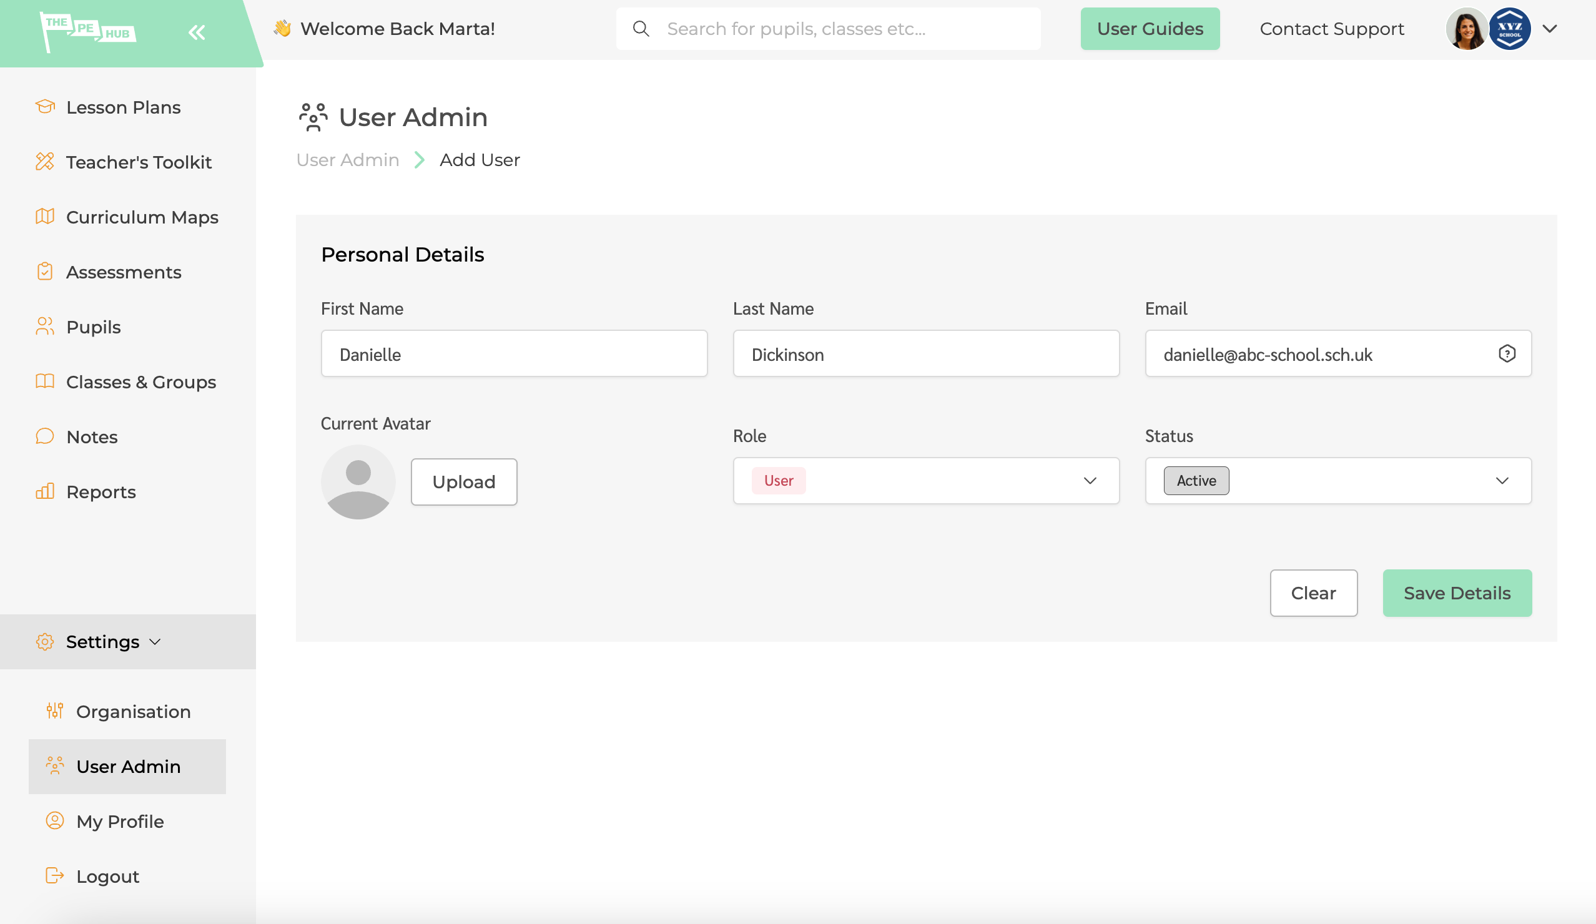Switch to the Organisation settings page

(133, 712)
